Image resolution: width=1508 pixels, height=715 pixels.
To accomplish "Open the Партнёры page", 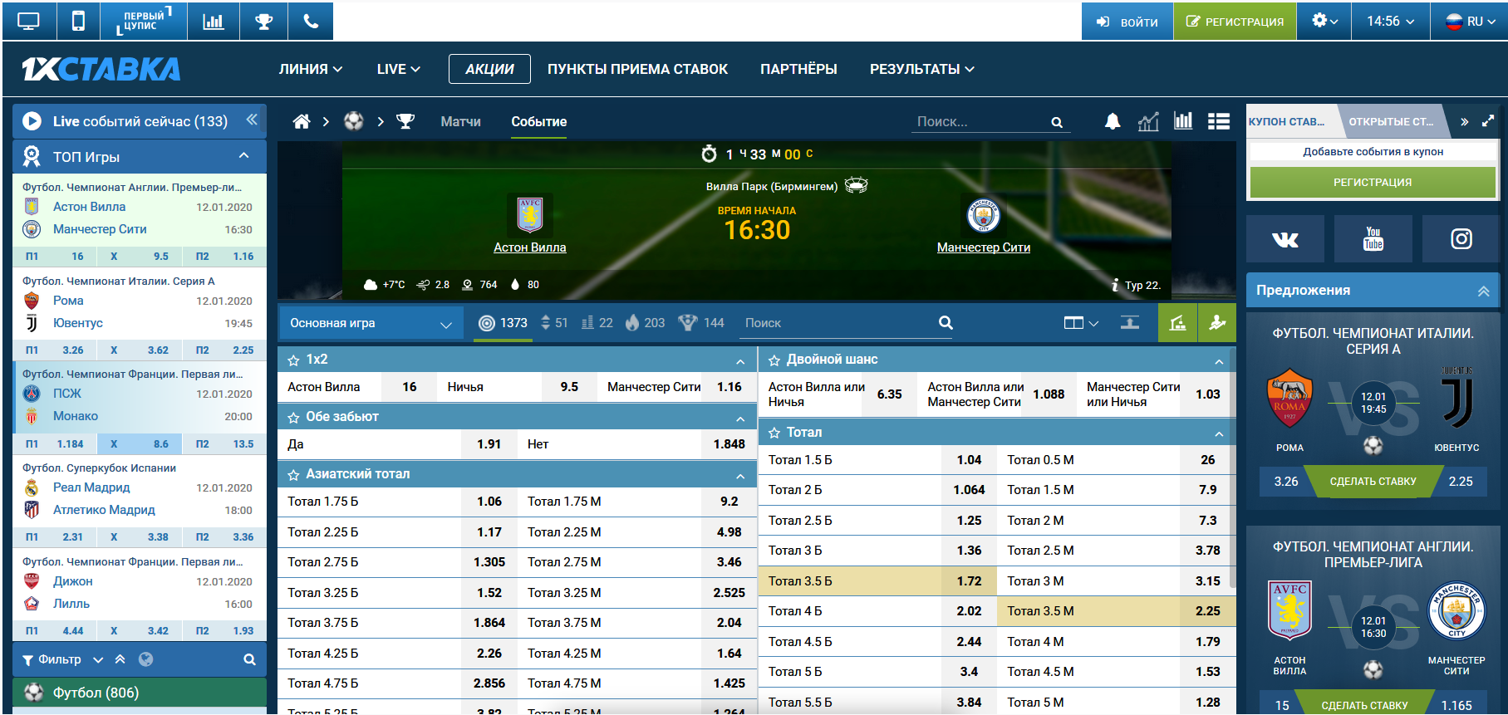I will click(x=798, y=69).
